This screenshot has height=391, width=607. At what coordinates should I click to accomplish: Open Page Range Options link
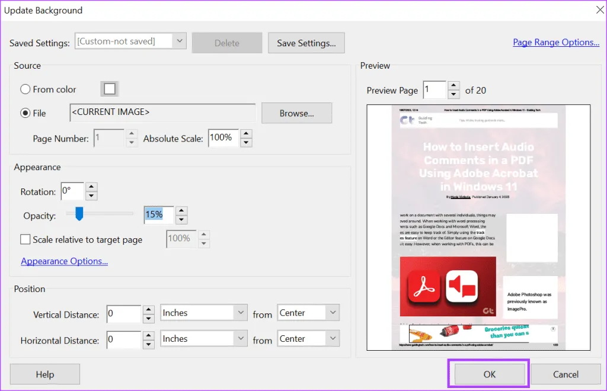pos(555,43)
